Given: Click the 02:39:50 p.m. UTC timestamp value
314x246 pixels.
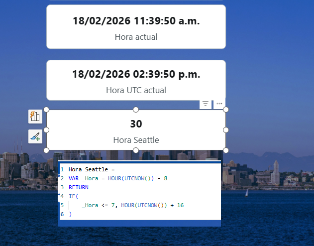Looking at the screenshot, I should click(x=136, y=74).
